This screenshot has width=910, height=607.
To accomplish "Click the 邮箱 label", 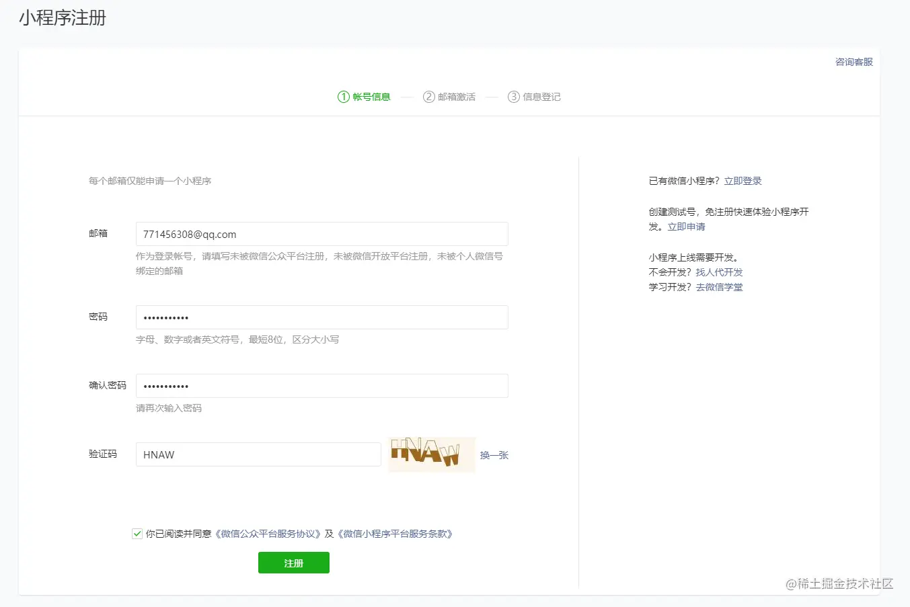I will (98, 233).
